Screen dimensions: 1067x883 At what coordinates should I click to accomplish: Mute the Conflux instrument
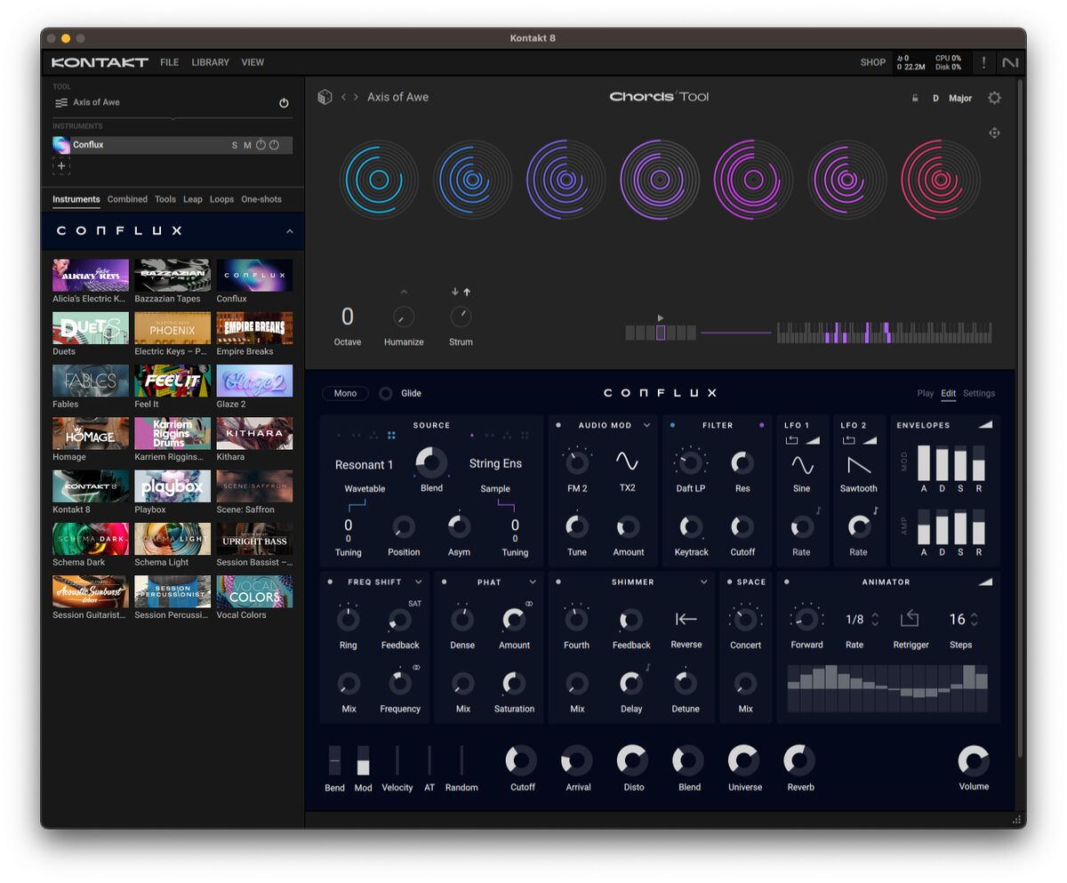click(247, 145)
